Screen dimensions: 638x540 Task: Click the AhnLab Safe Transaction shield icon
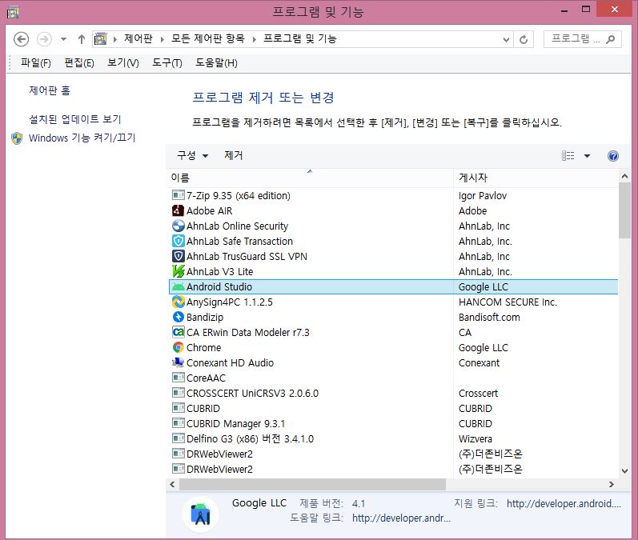coord(179,241)
